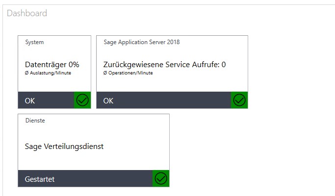Screen dimensions: 335x196
Task: Click the OK status in System tile
Action: tap(30, 101)
